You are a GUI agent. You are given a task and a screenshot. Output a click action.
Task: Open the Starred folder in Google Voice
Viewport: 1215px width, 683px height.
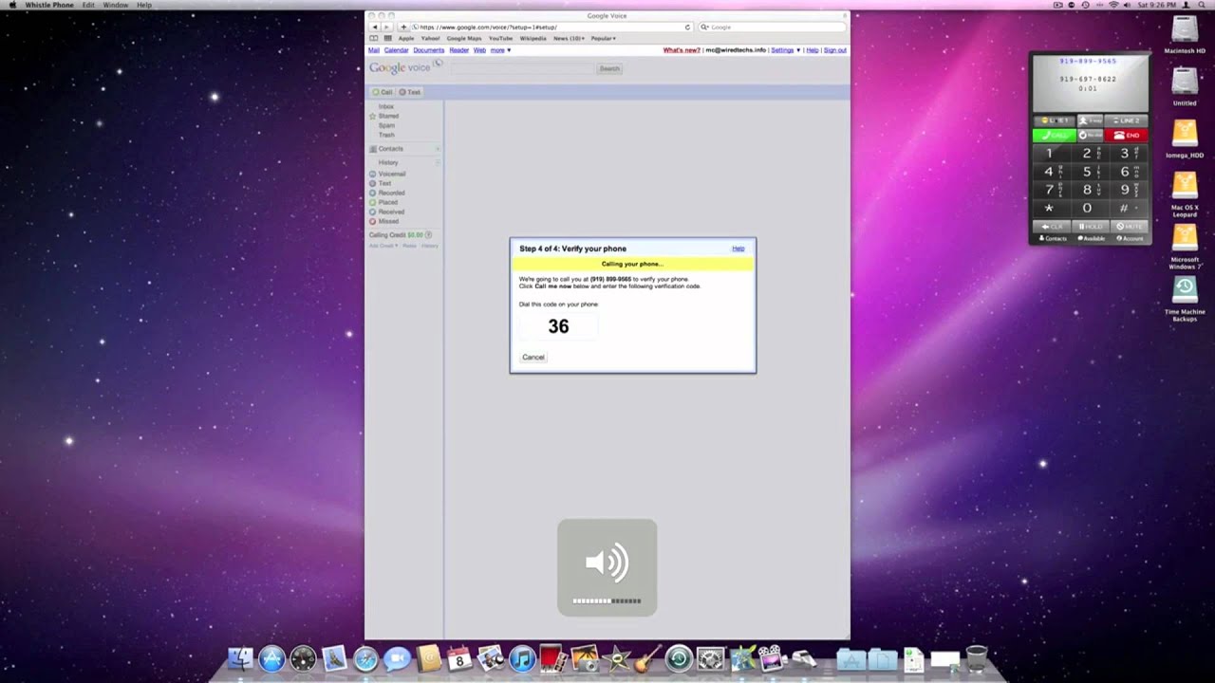tap(388, 116)
